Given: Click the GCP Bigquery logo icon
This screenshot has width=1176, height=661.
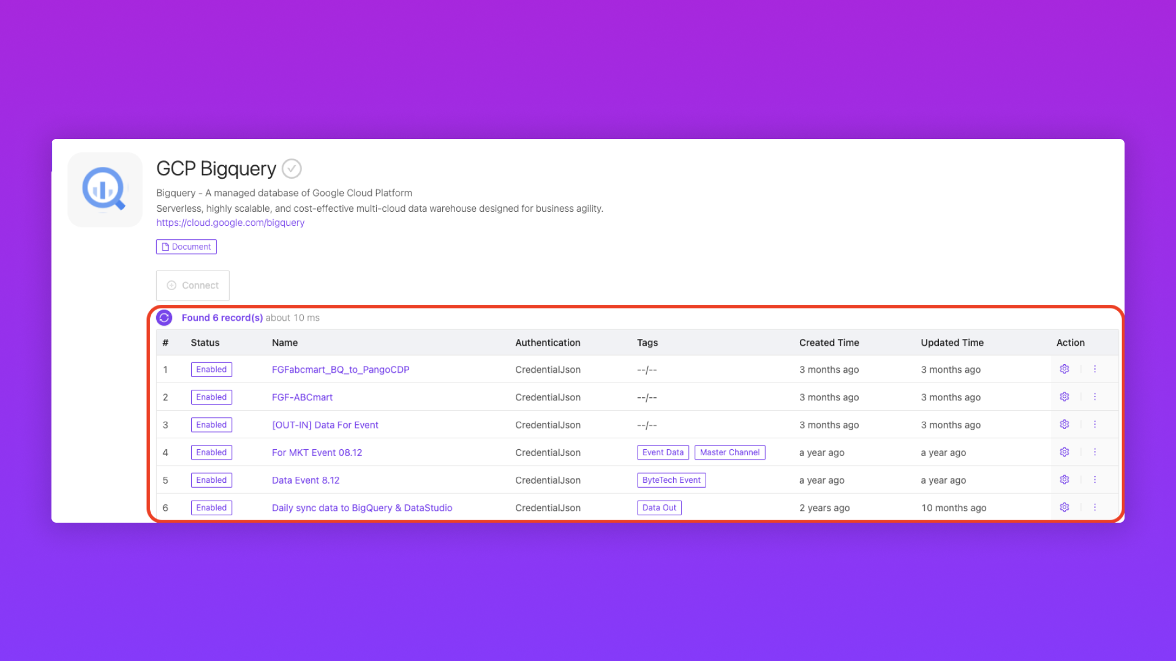Looking at the screenshot, I should [105, 190].
